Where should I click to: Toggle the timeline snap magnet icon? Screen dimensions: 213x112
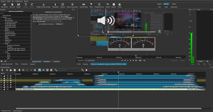[40, 70]
